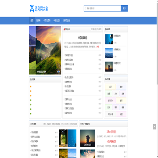Open the 小学生造句 navigation tab
Viewport: 158px width, 158px height.
[47, 21]
